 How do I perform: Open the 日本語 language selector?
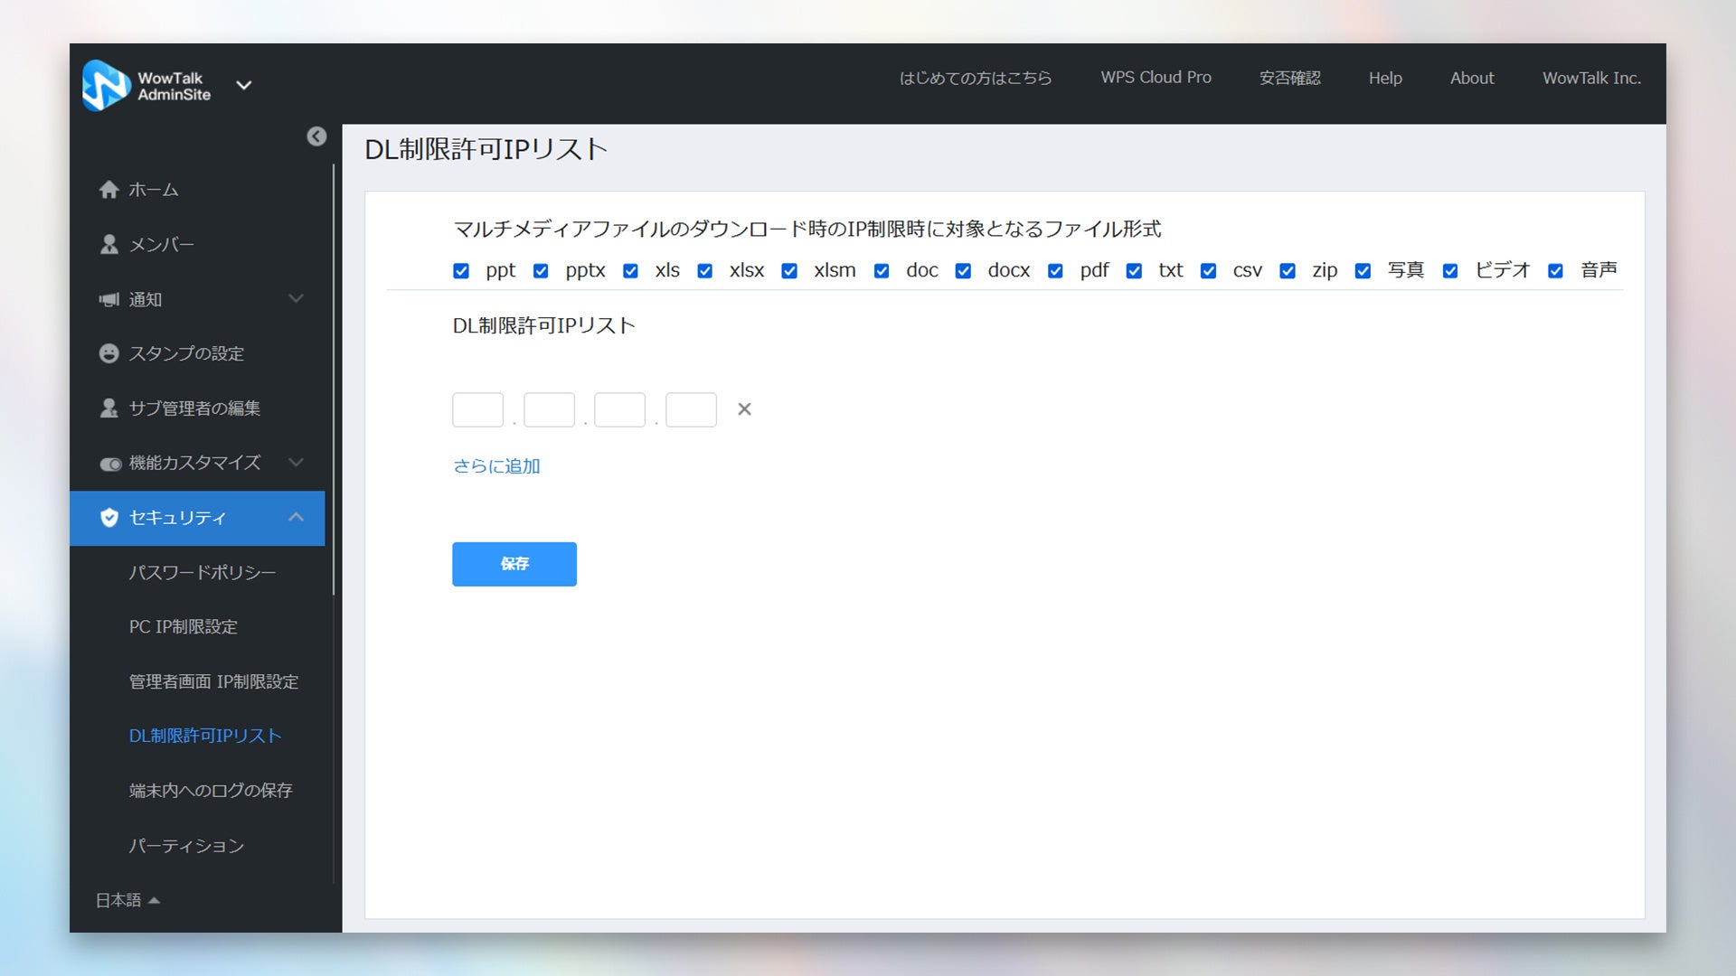pos(127,900)
